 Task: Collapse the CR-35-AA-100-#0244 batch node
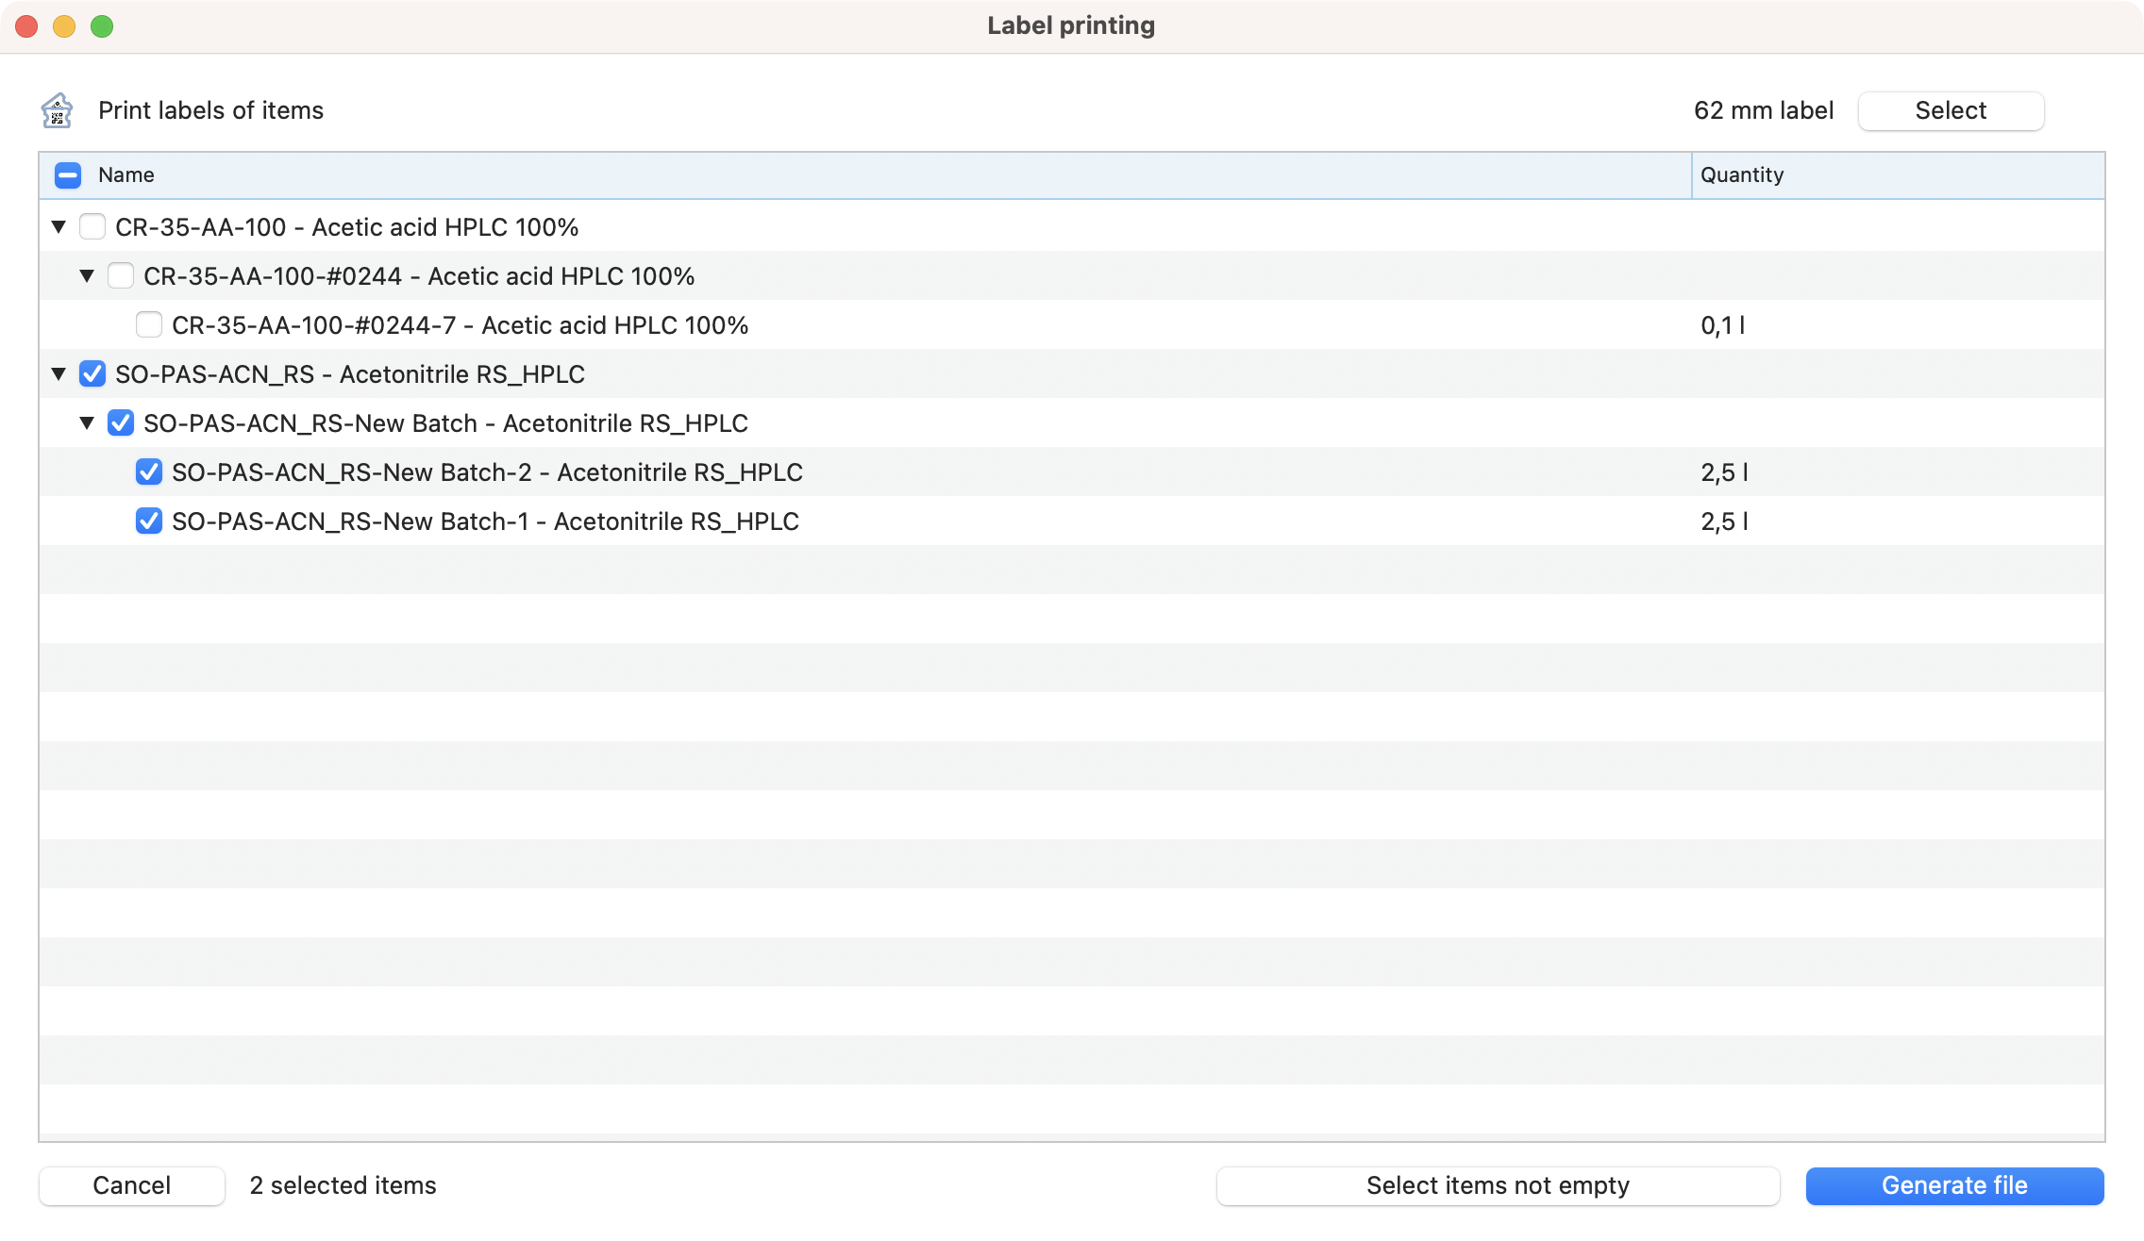[x=87, y=276]
